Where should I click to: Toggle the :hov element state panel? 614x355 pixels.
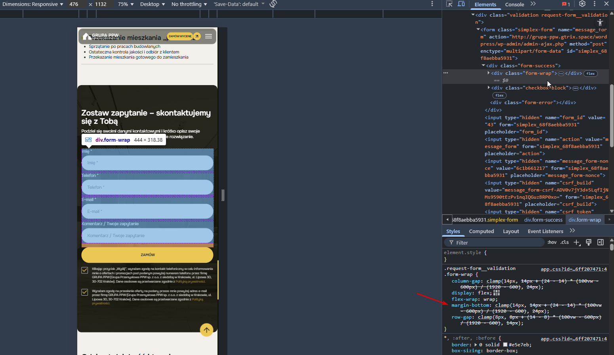tap(552, 242)
